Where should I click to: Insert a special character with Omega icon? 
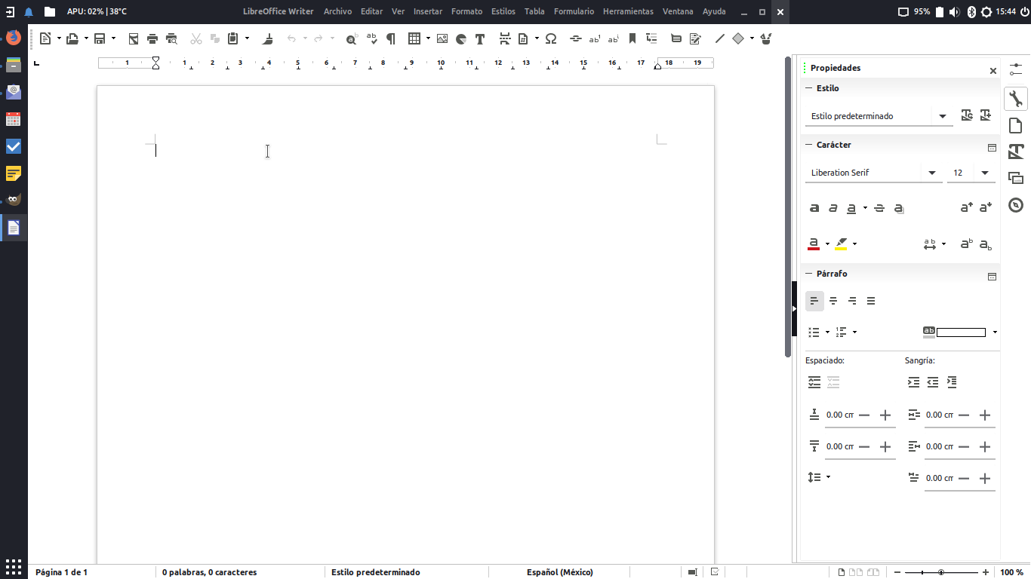[551, 38]
